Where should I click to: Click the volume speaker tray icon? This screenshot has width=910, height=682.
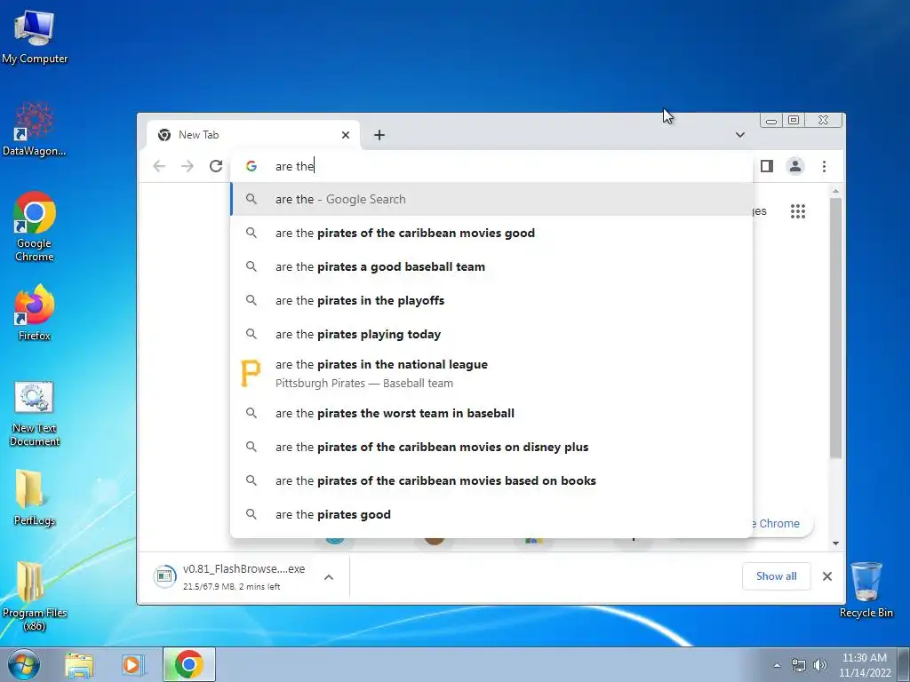pyautogui.click(x=820, y=665)
